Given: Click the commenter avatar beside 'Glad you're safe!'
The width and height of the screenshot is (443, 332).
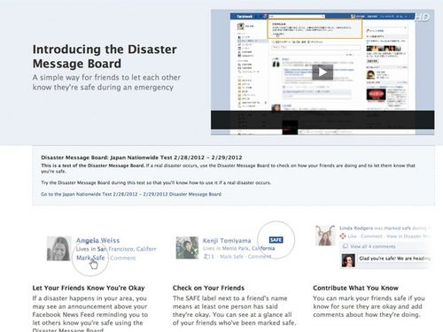Looking at the screenshot, I should coord(348,261).
